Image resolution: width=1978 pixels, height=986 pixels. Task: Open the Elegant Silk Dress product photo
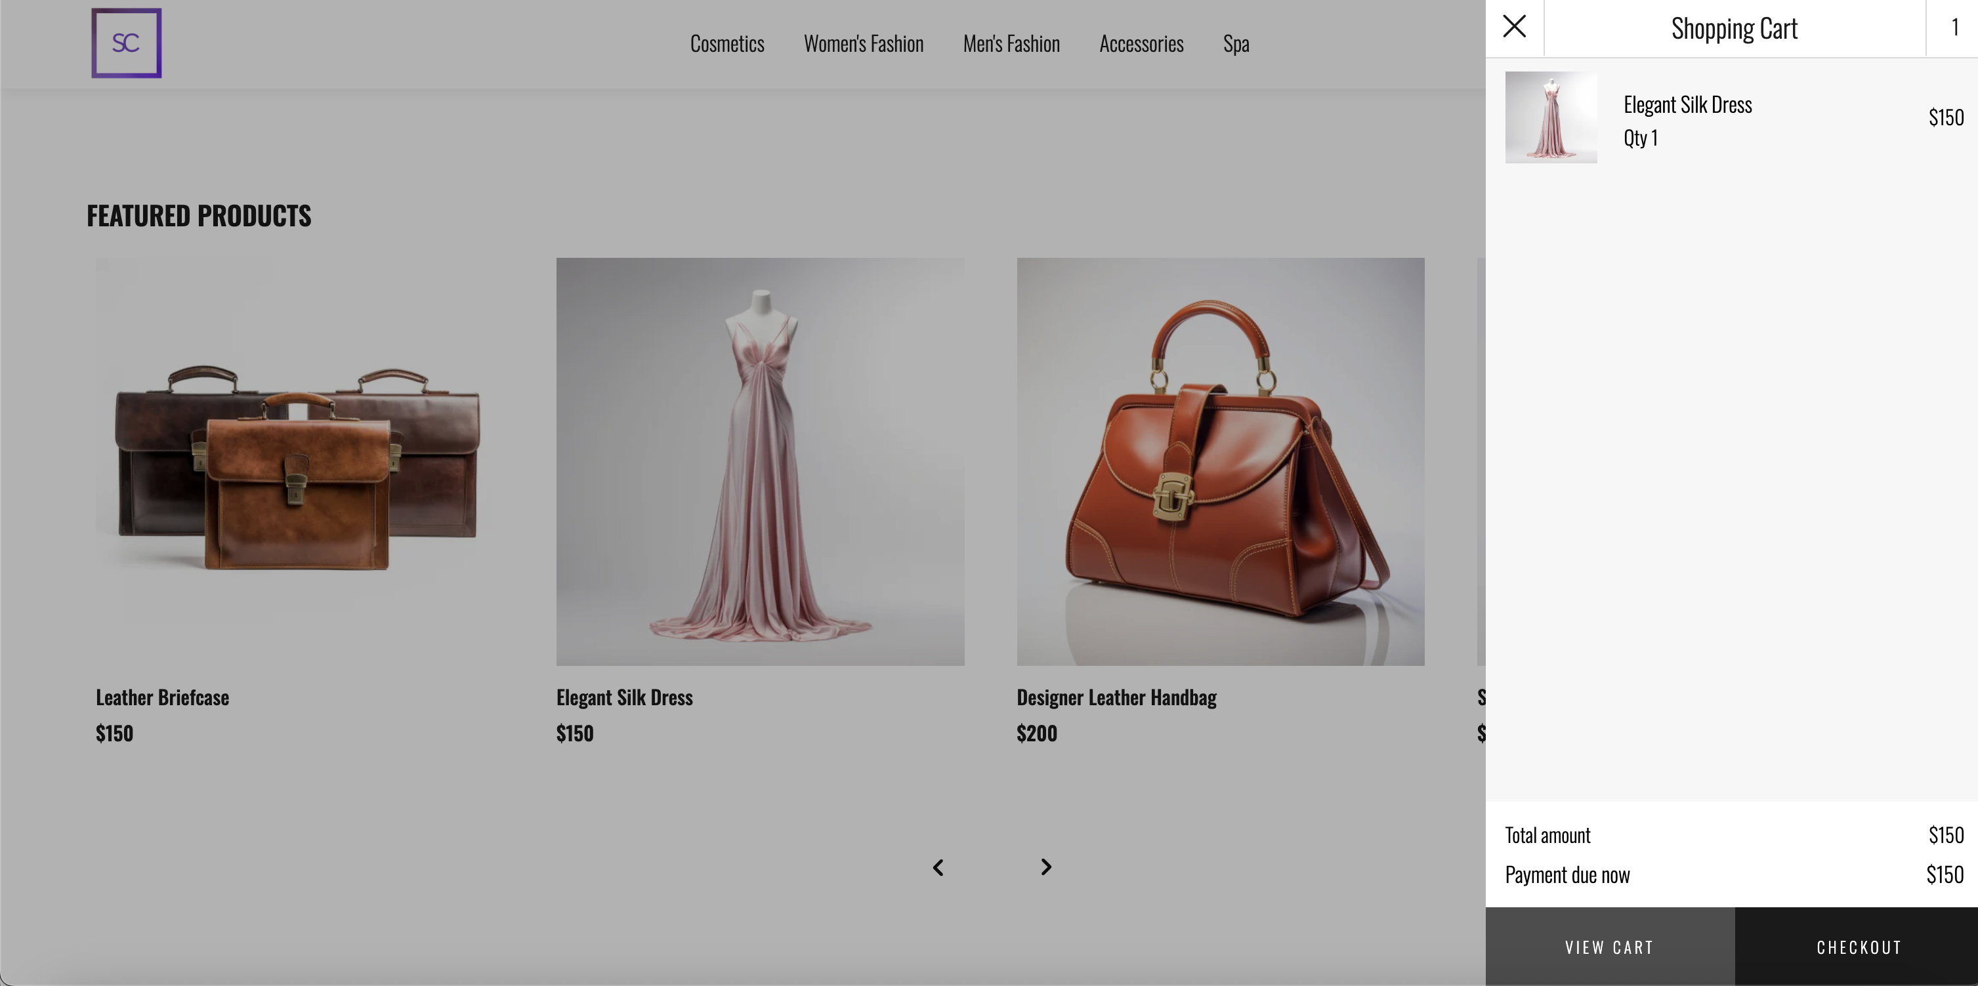tap(759, 461)
